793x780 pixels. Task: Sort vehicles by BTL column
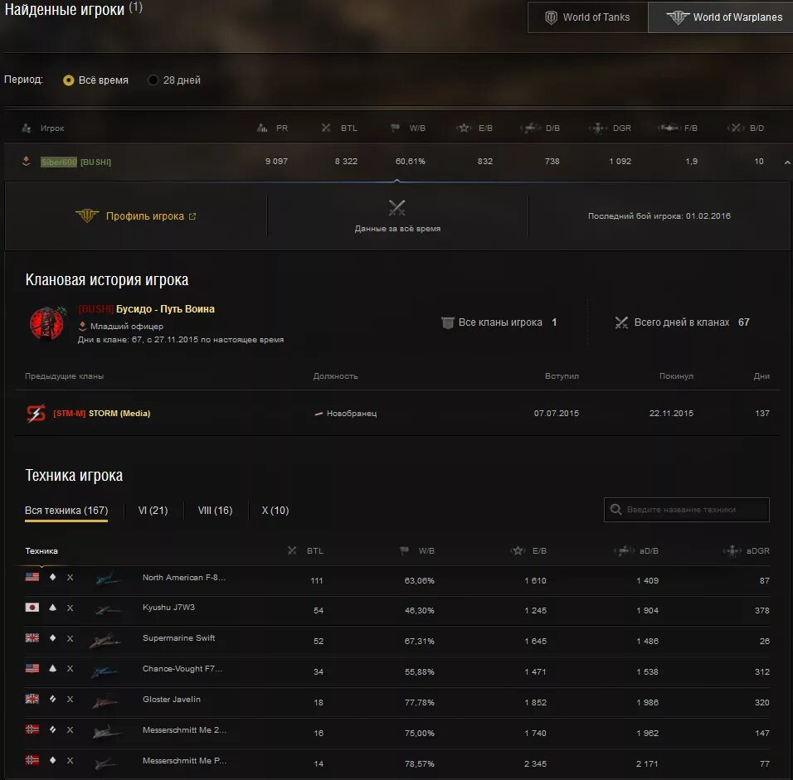click(x=305, y=551)
